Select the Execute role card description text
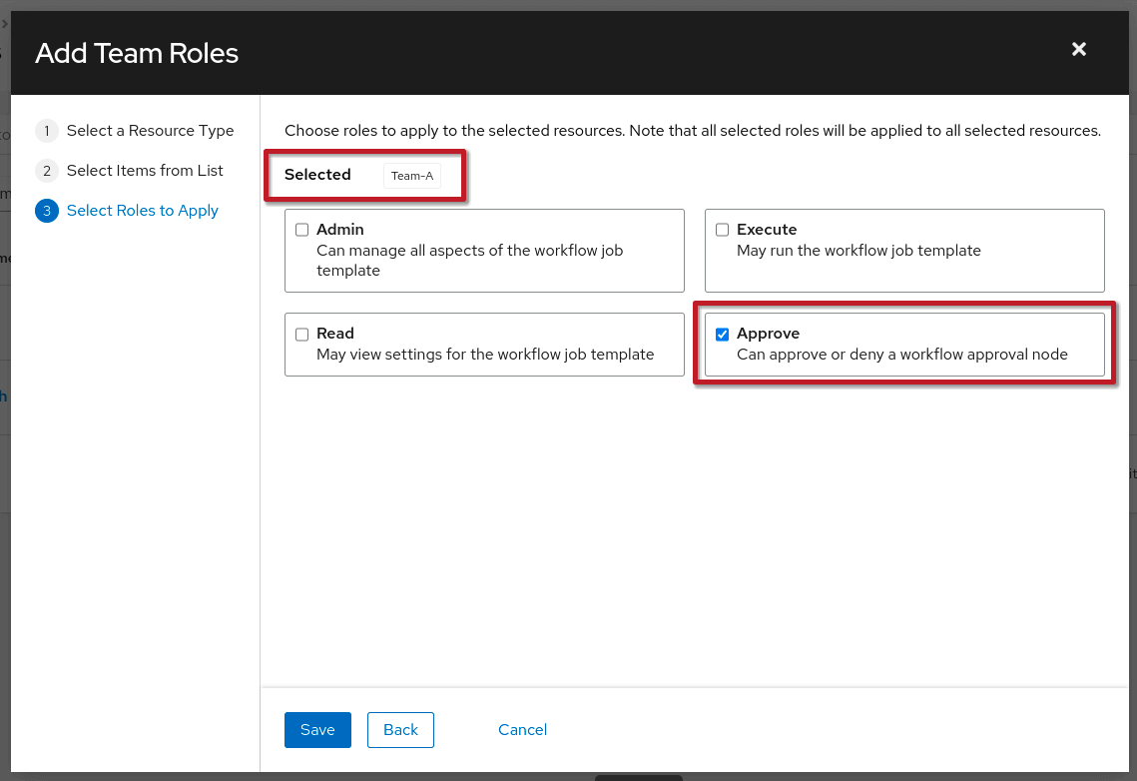Image resolution: width=1137 pixels, height=781 pixels. point(858,251)
